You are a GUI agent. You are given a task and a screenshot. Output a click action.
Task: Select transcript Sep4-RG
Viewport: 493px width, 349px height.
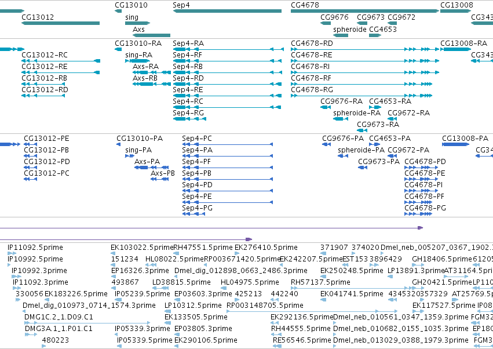(188, 112)
